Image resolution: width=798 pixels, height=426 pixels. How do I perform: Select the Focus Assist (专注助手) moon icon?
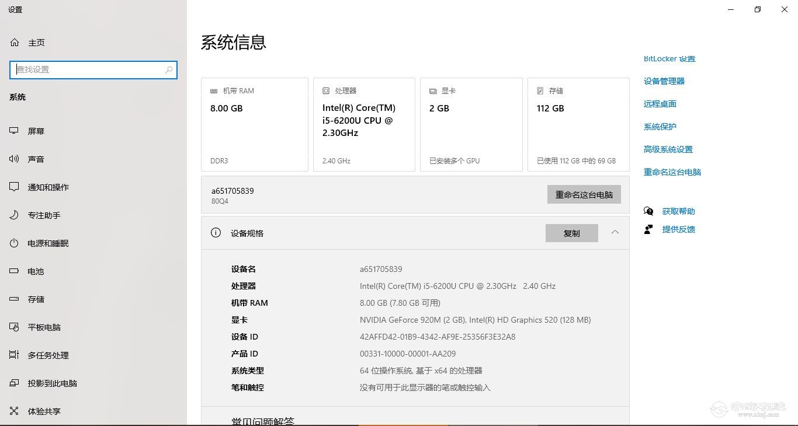15,215
